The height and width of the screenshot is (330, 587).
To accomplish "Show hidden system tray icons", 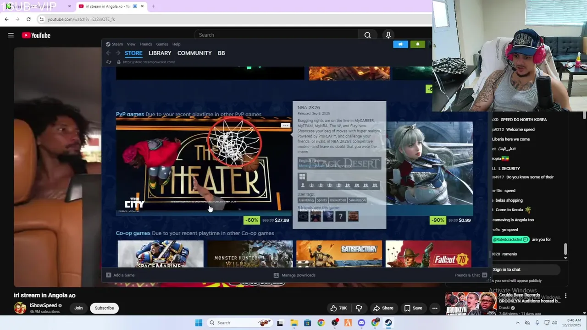I will point(518,323).
